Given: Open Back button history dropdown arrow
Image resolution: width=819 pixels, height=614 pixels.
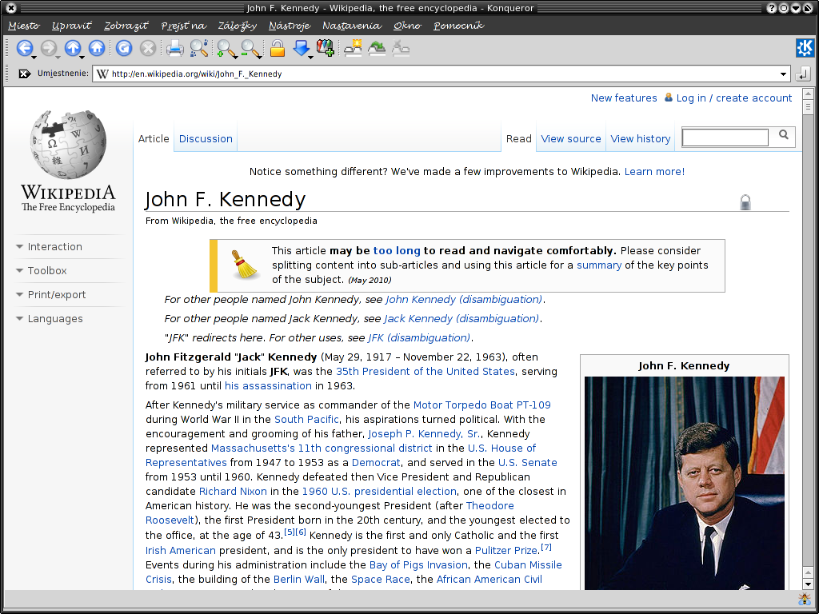Looking at the screenshot, I should click(x=34, y=57).
